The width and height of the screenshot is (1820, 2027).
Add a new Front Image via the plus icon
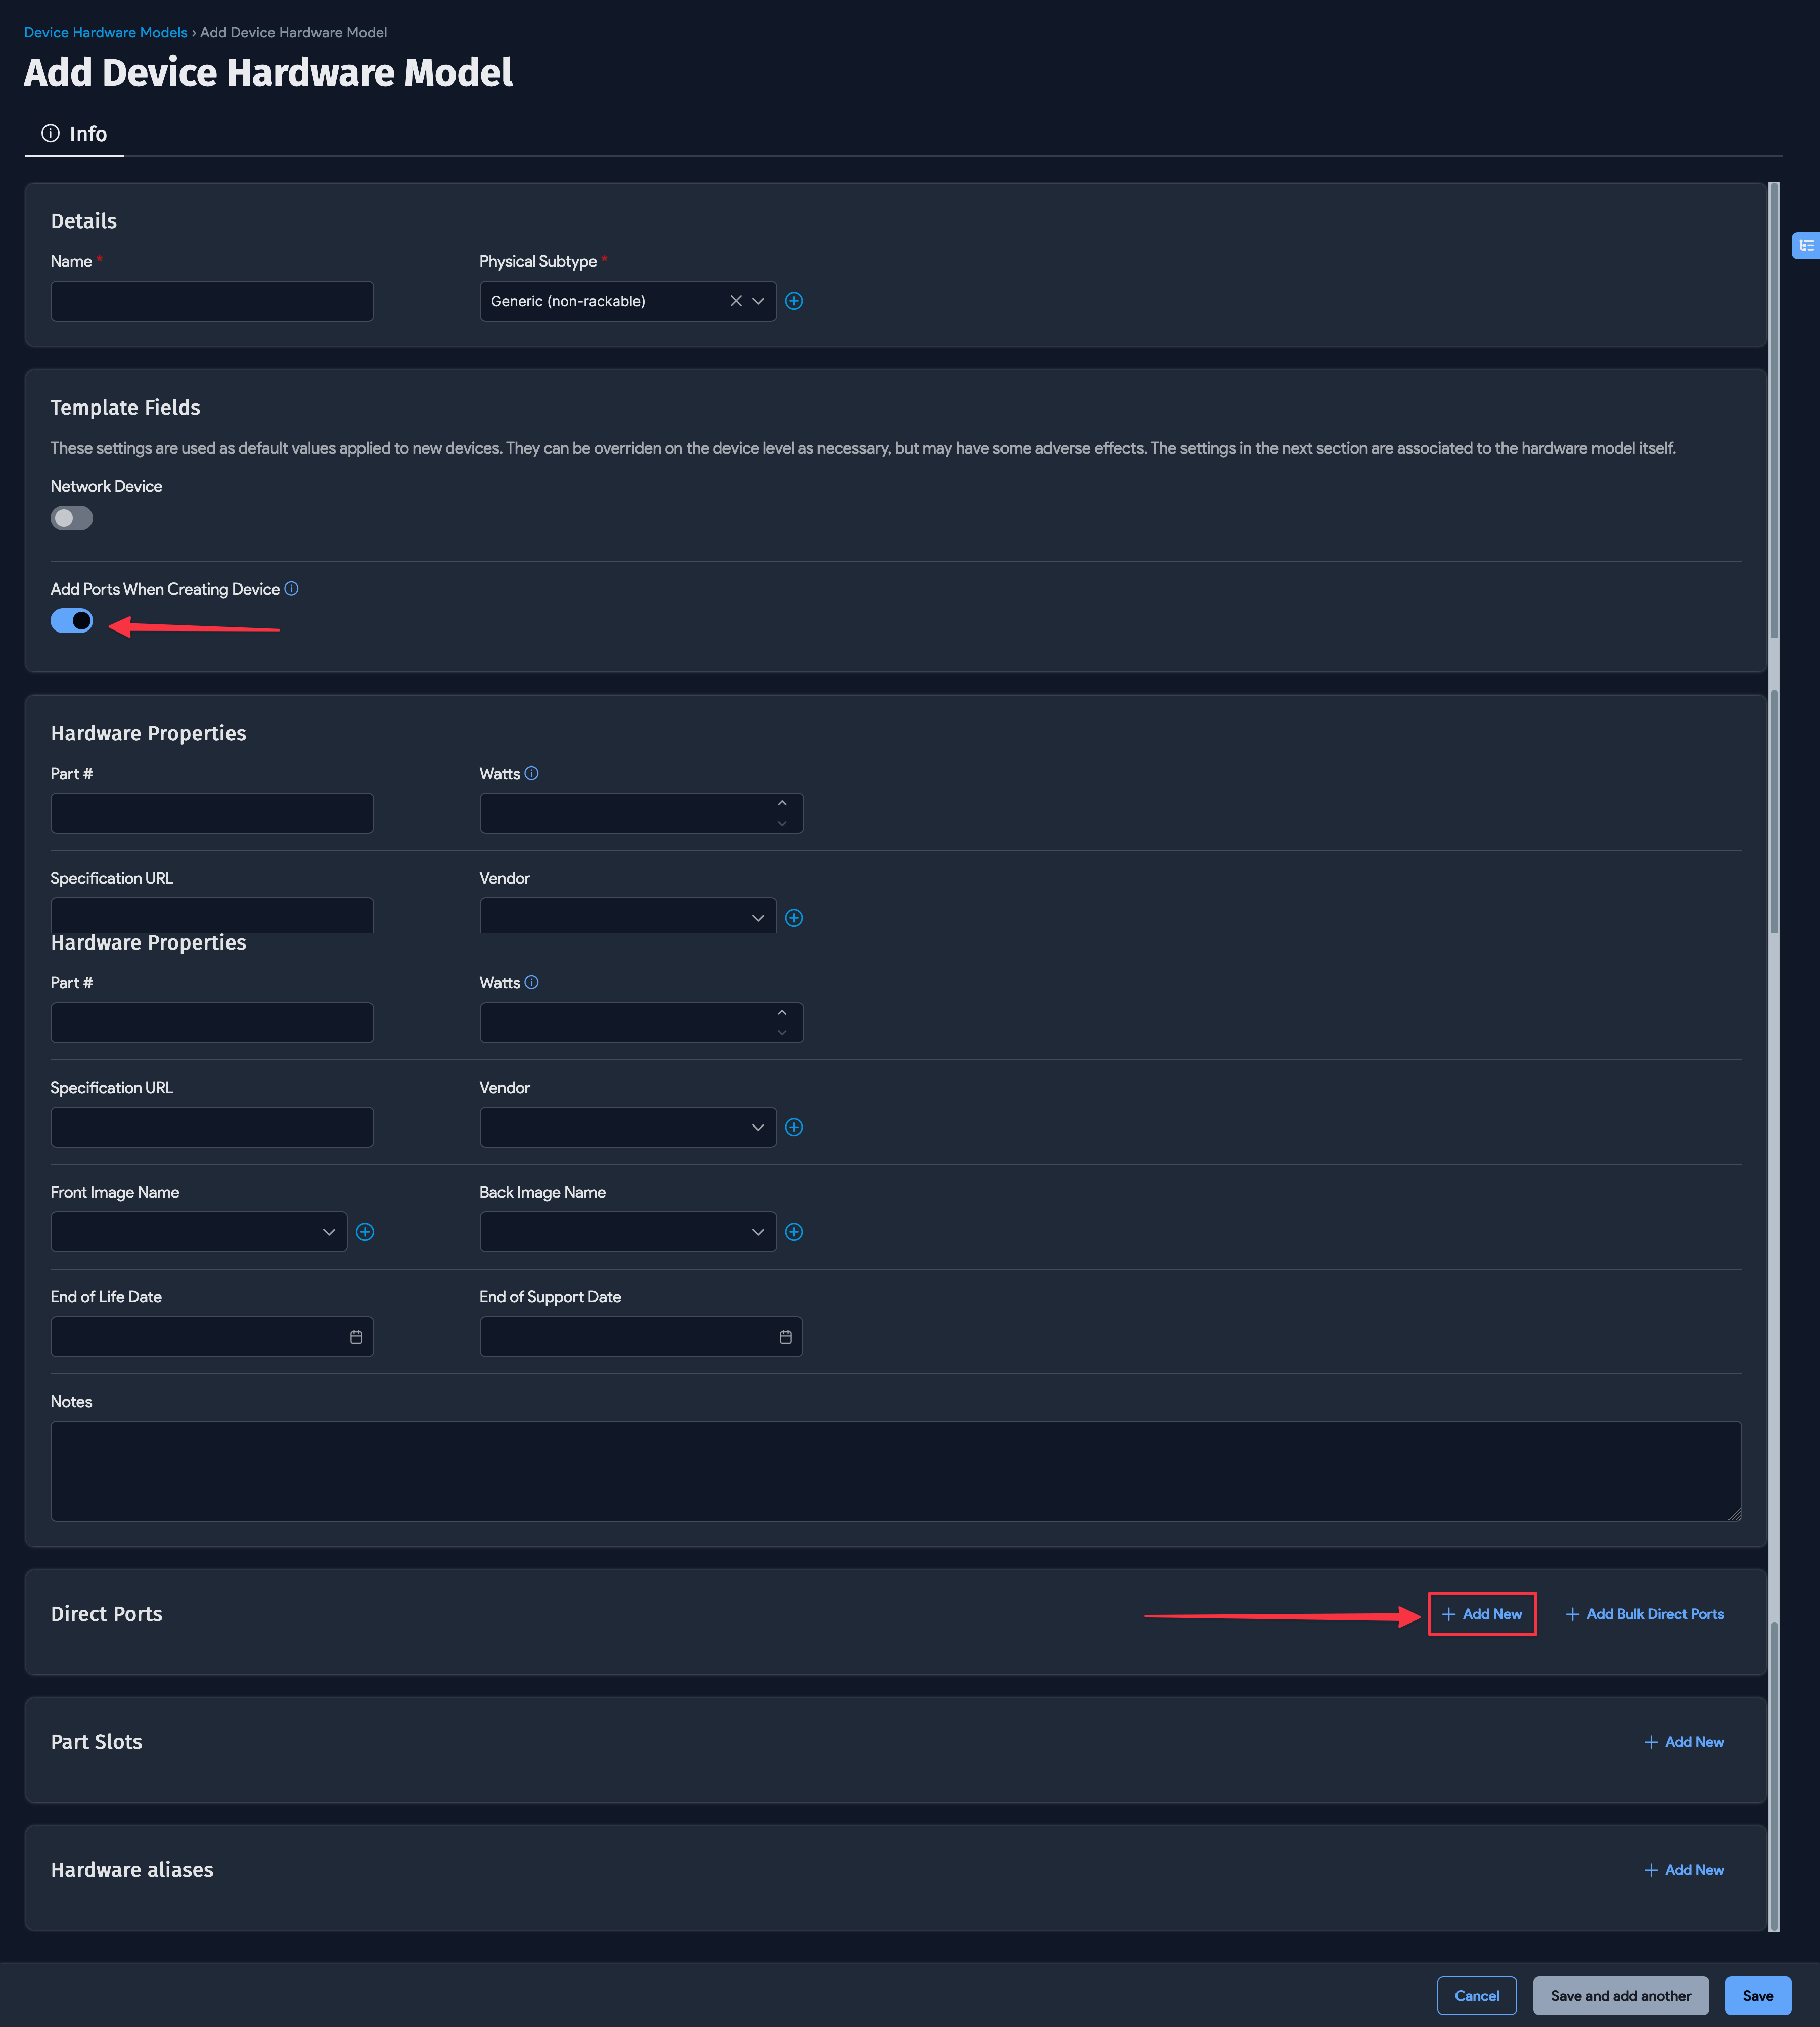(x=365, y=1231)
